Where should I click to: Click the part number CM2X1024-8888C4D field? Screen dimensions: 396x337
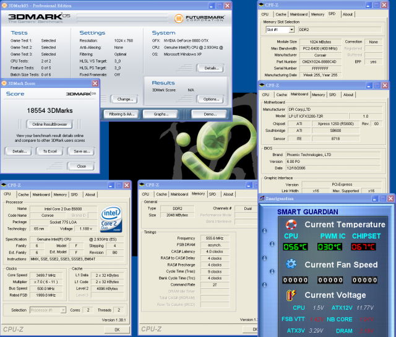(x=321, y=62)
